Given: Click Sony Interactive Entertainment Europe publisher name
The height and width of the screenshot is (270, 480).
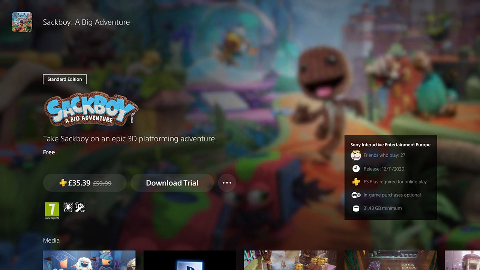Looking at the screenshot, I should pyautogui.click(x=390, y=145).
